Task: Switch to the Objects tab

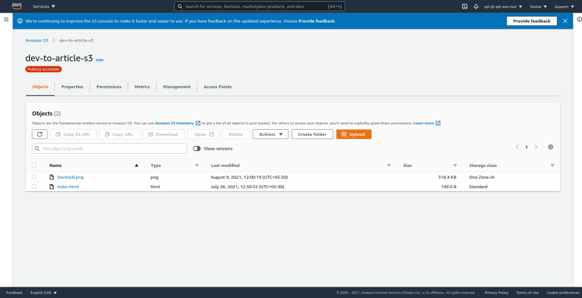Action: click(x=40, y=87)
